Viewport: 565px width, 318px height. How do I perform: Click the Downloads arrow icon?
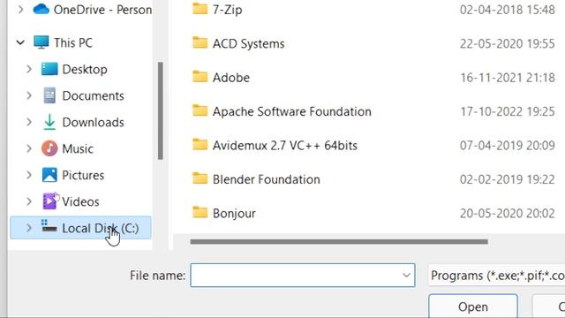click(x=49, y=122)
